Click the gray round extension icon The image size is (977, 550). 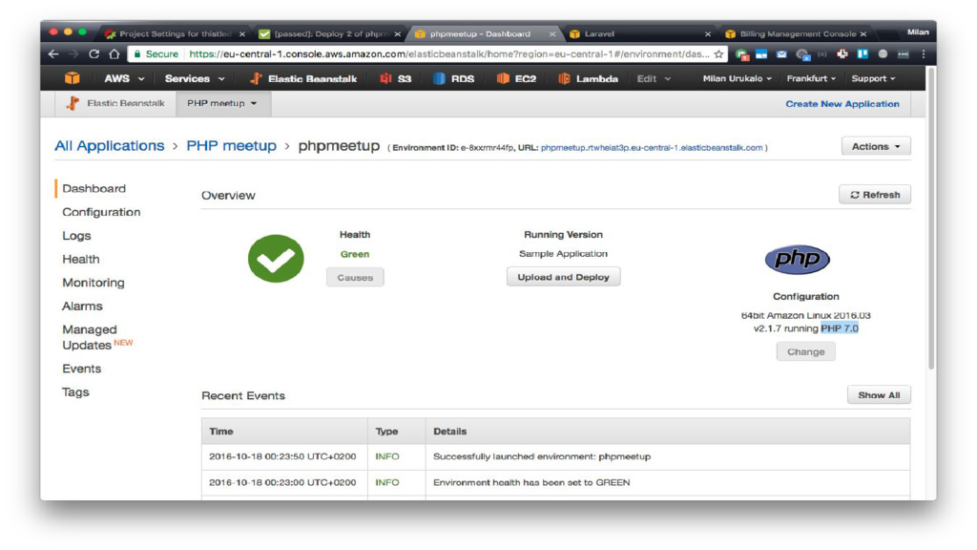pos(883,54)
